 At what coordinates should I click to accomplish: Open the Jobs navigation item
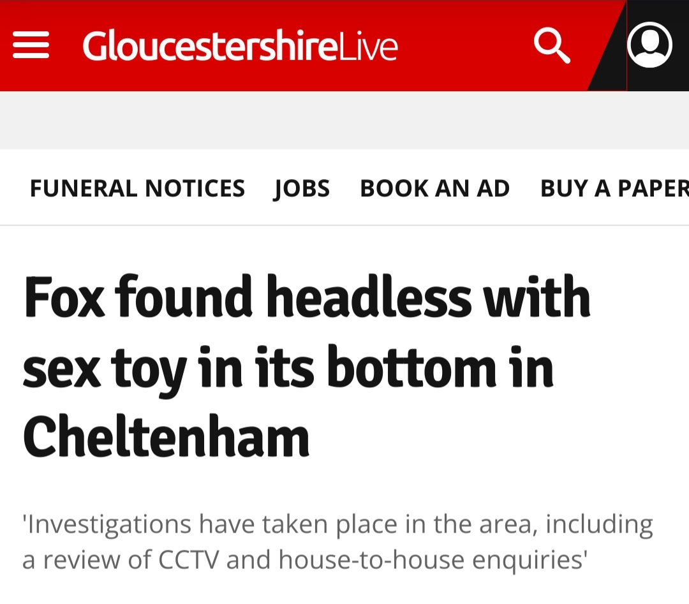(302, 188)
